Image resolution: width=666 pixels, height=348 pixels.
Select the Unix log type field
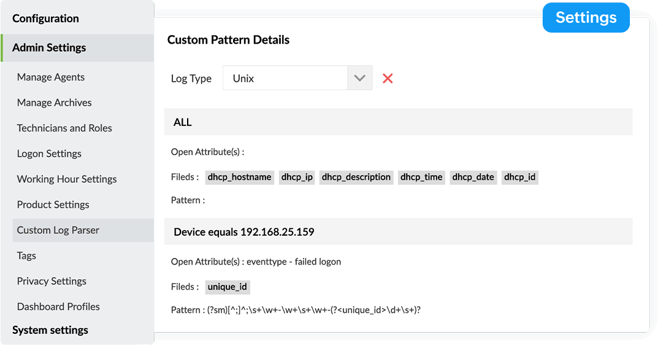click(285, 79)
